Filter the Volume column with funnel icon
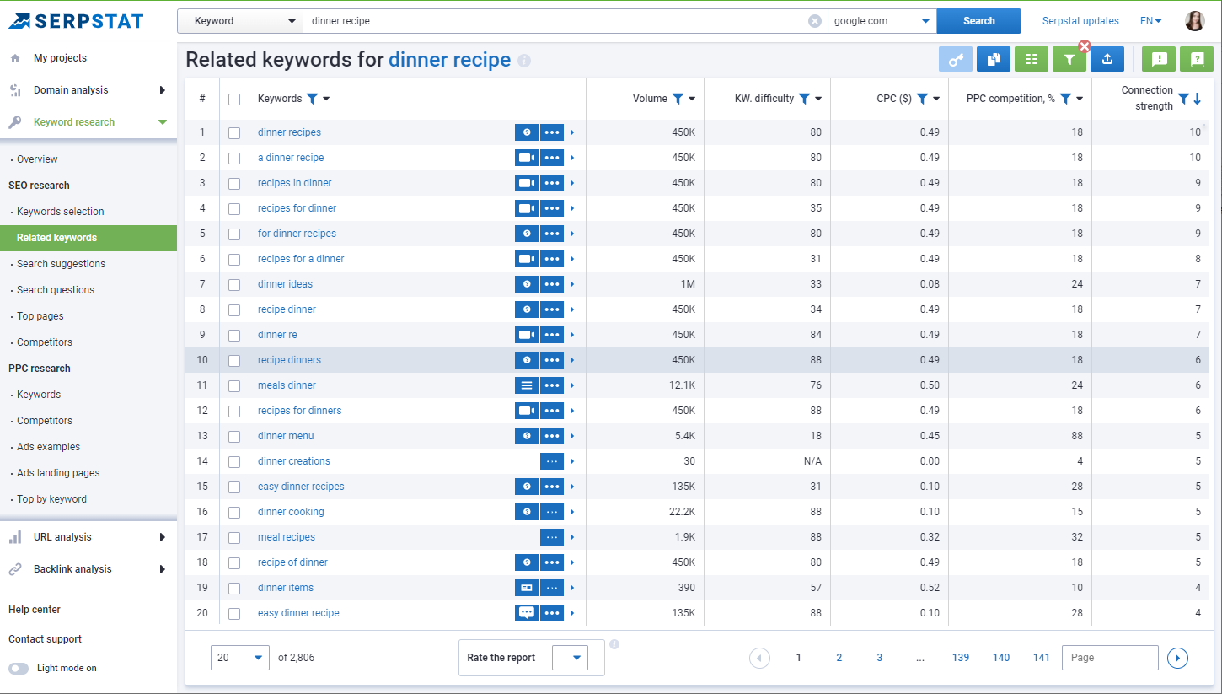This screenshot has height=694, width=1222. [x=678, y=99]
